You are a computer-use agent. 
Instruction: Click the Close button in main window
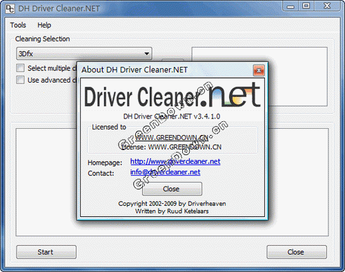pyautogui.click(x=297, y=252)
